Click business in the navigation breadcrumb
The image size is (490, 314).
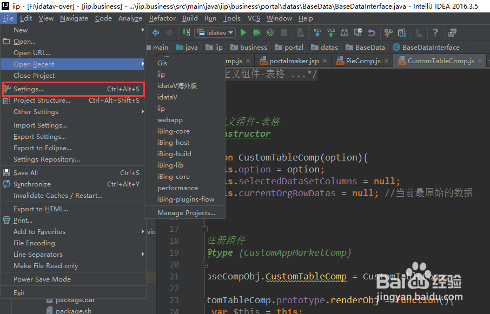[249, 47]
